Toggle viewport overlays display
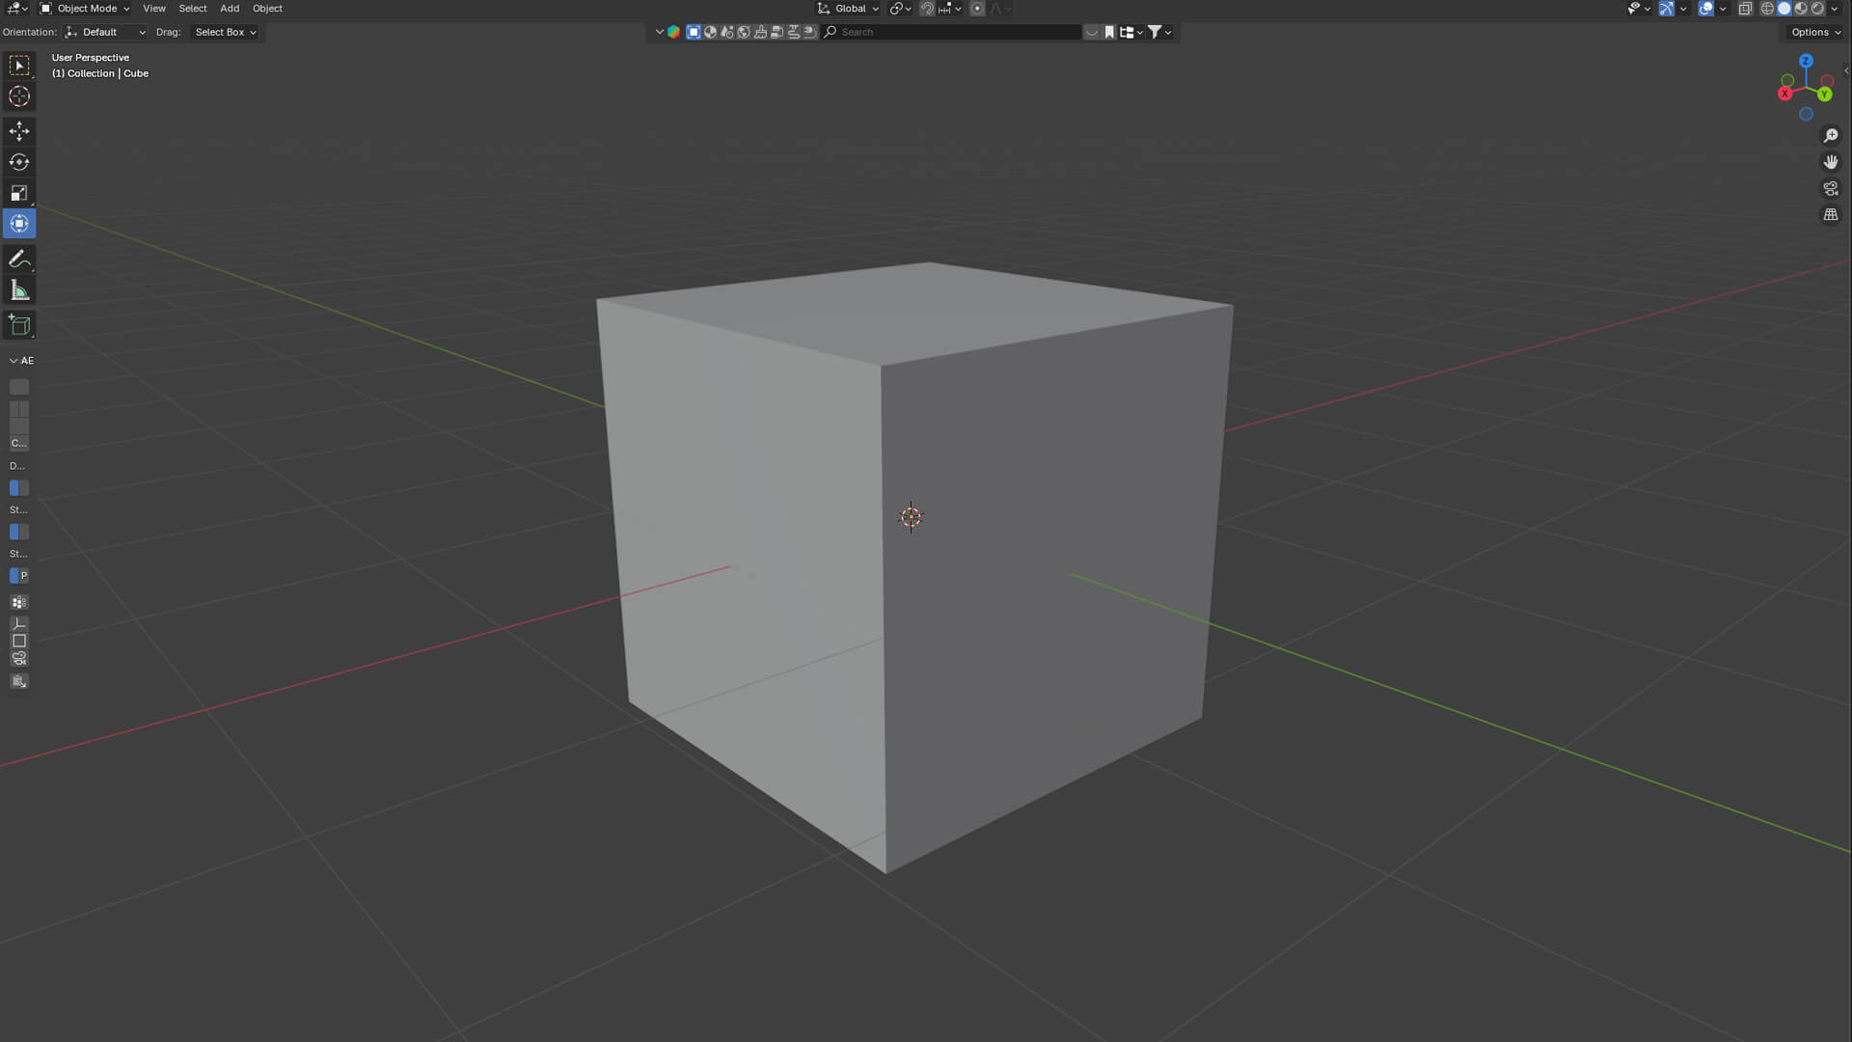 tap(1706, 9)
